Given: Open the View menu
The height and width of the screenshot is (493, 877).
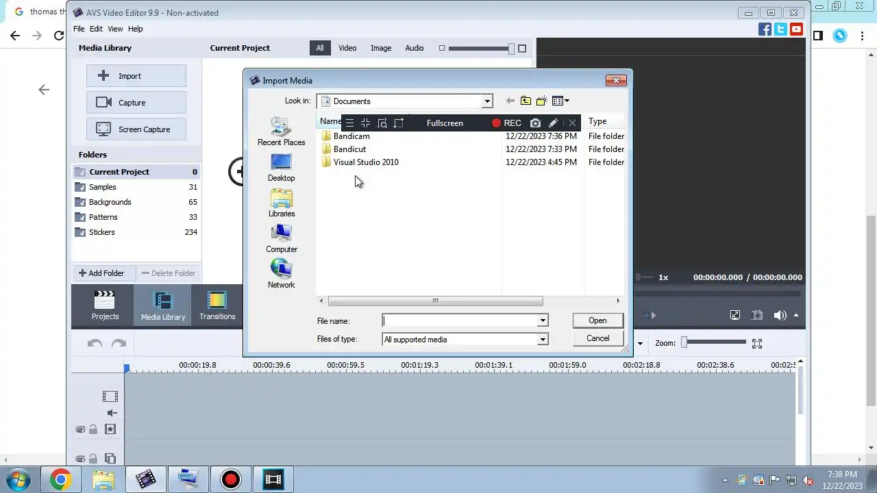Looking at the screenshot, I should click(115, 29).
